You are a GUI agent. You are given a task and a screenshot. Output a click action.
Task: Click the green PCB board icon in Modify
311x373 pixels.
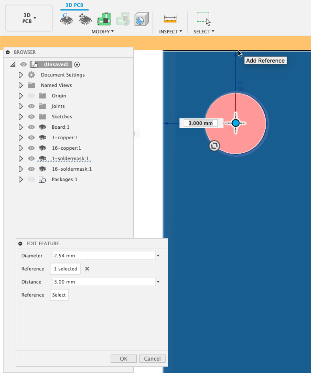click(x=104, y=19)
